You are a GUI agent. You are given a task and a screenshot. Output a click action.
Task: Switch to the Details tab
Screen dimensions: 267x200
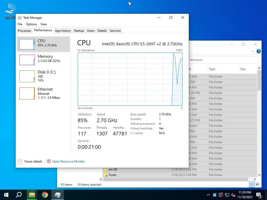point(102,31)
